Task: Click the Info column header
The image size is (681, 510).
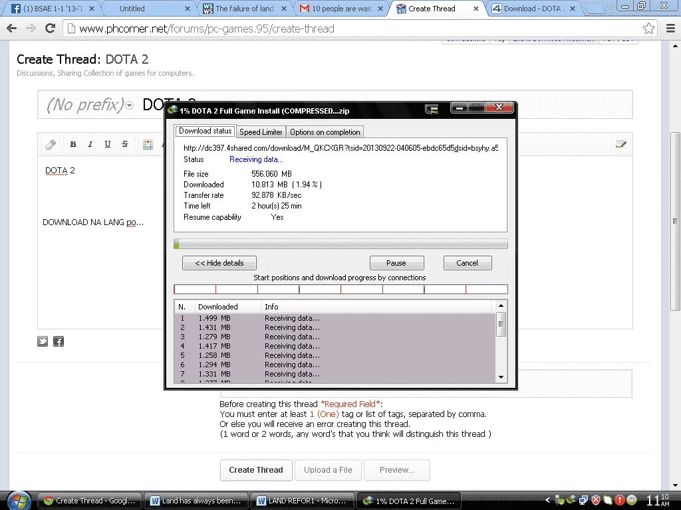Action: click(x=376, y=307)
